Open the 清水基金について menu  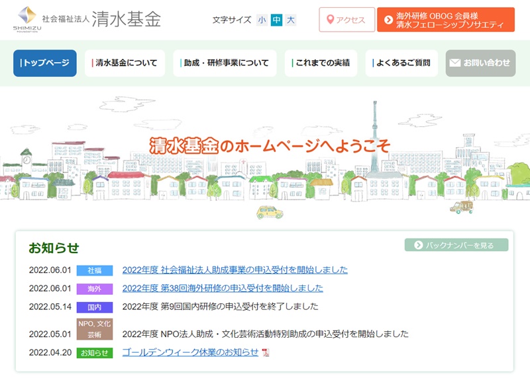[125, 63]
